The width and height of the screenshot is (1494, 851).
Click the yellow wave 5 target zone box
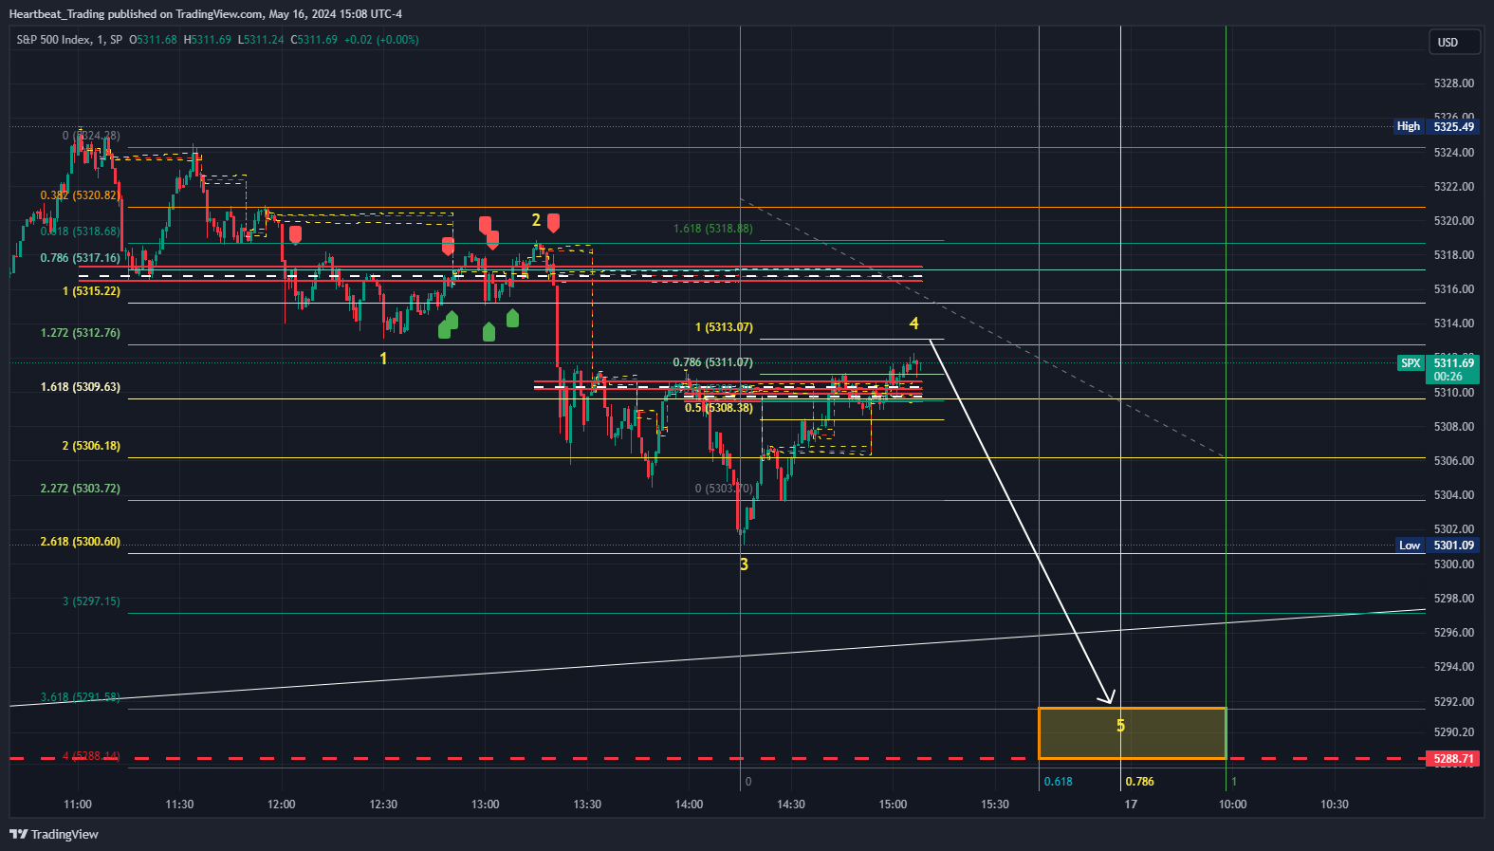click(x=1133, y=733)
